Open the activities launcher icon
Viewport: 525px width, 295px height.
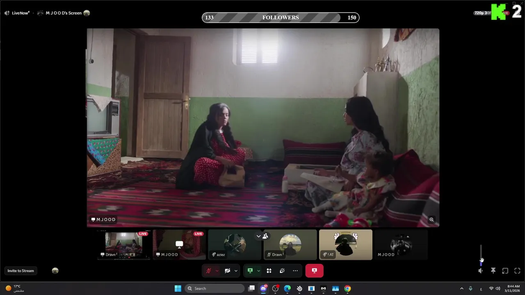coord(269,271)
